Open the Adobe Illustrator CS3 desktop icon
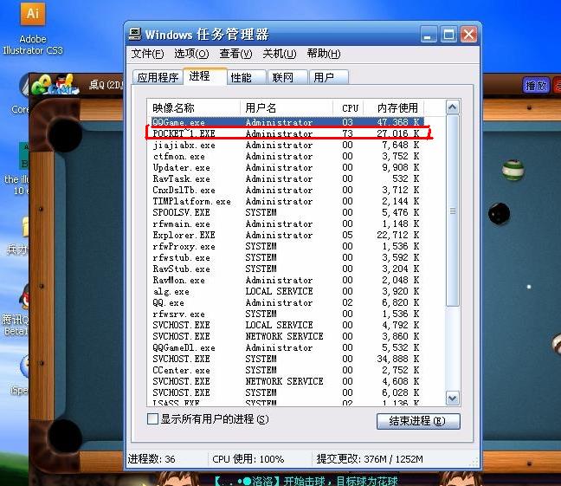The width and height of the screenshot is (561, 486). [x=33, y=29]
